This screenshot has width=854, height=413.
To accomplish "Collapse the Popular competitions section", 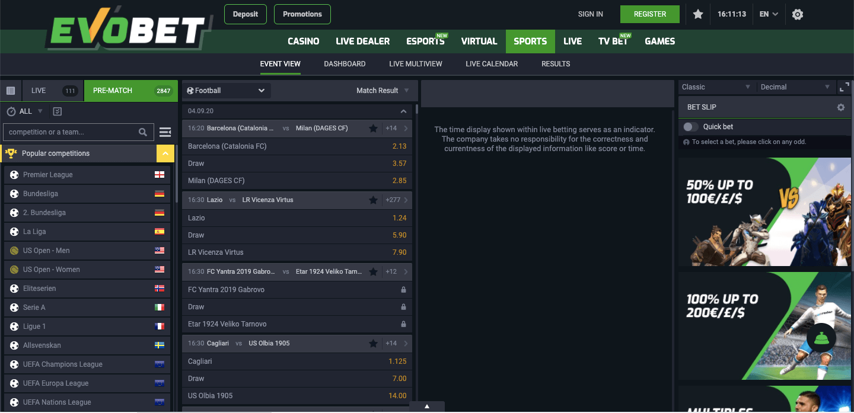I will pos(165,153).
